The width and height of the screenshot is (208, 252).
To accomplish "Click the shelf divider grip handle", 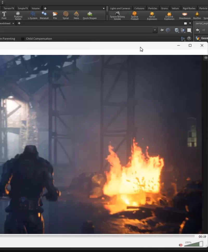I will tap(107, 14).
